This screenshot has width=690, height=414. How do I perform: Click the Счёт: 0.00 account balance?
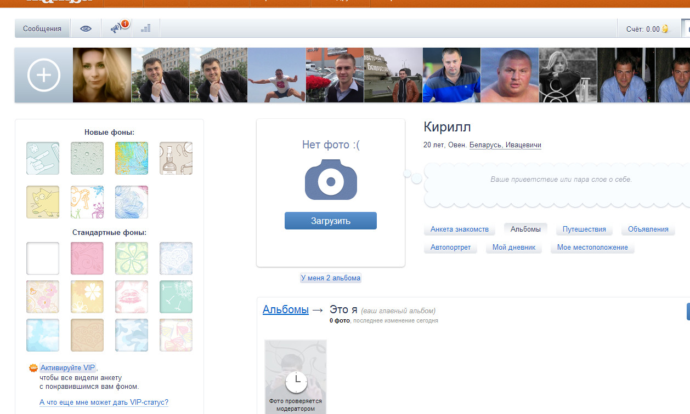(643, 29)
